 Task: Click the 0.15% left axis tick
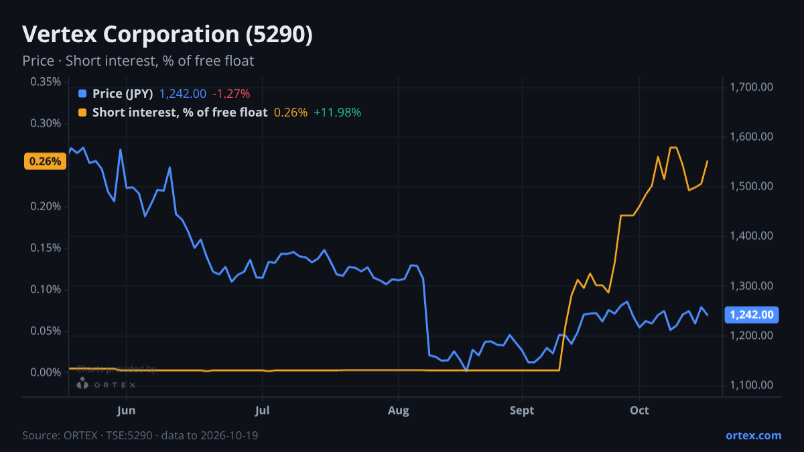[x=46, y=248]
